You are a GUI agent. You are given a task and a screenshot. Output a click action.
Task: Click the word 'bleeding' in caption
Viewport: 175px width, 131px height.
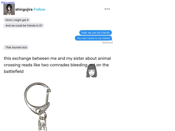79,65
